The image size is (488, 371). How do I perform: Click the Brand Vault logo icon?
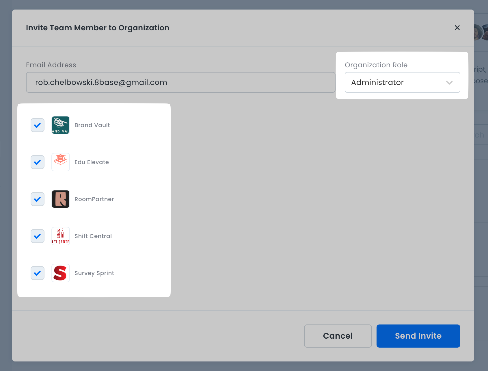click(x=61, y=125)
